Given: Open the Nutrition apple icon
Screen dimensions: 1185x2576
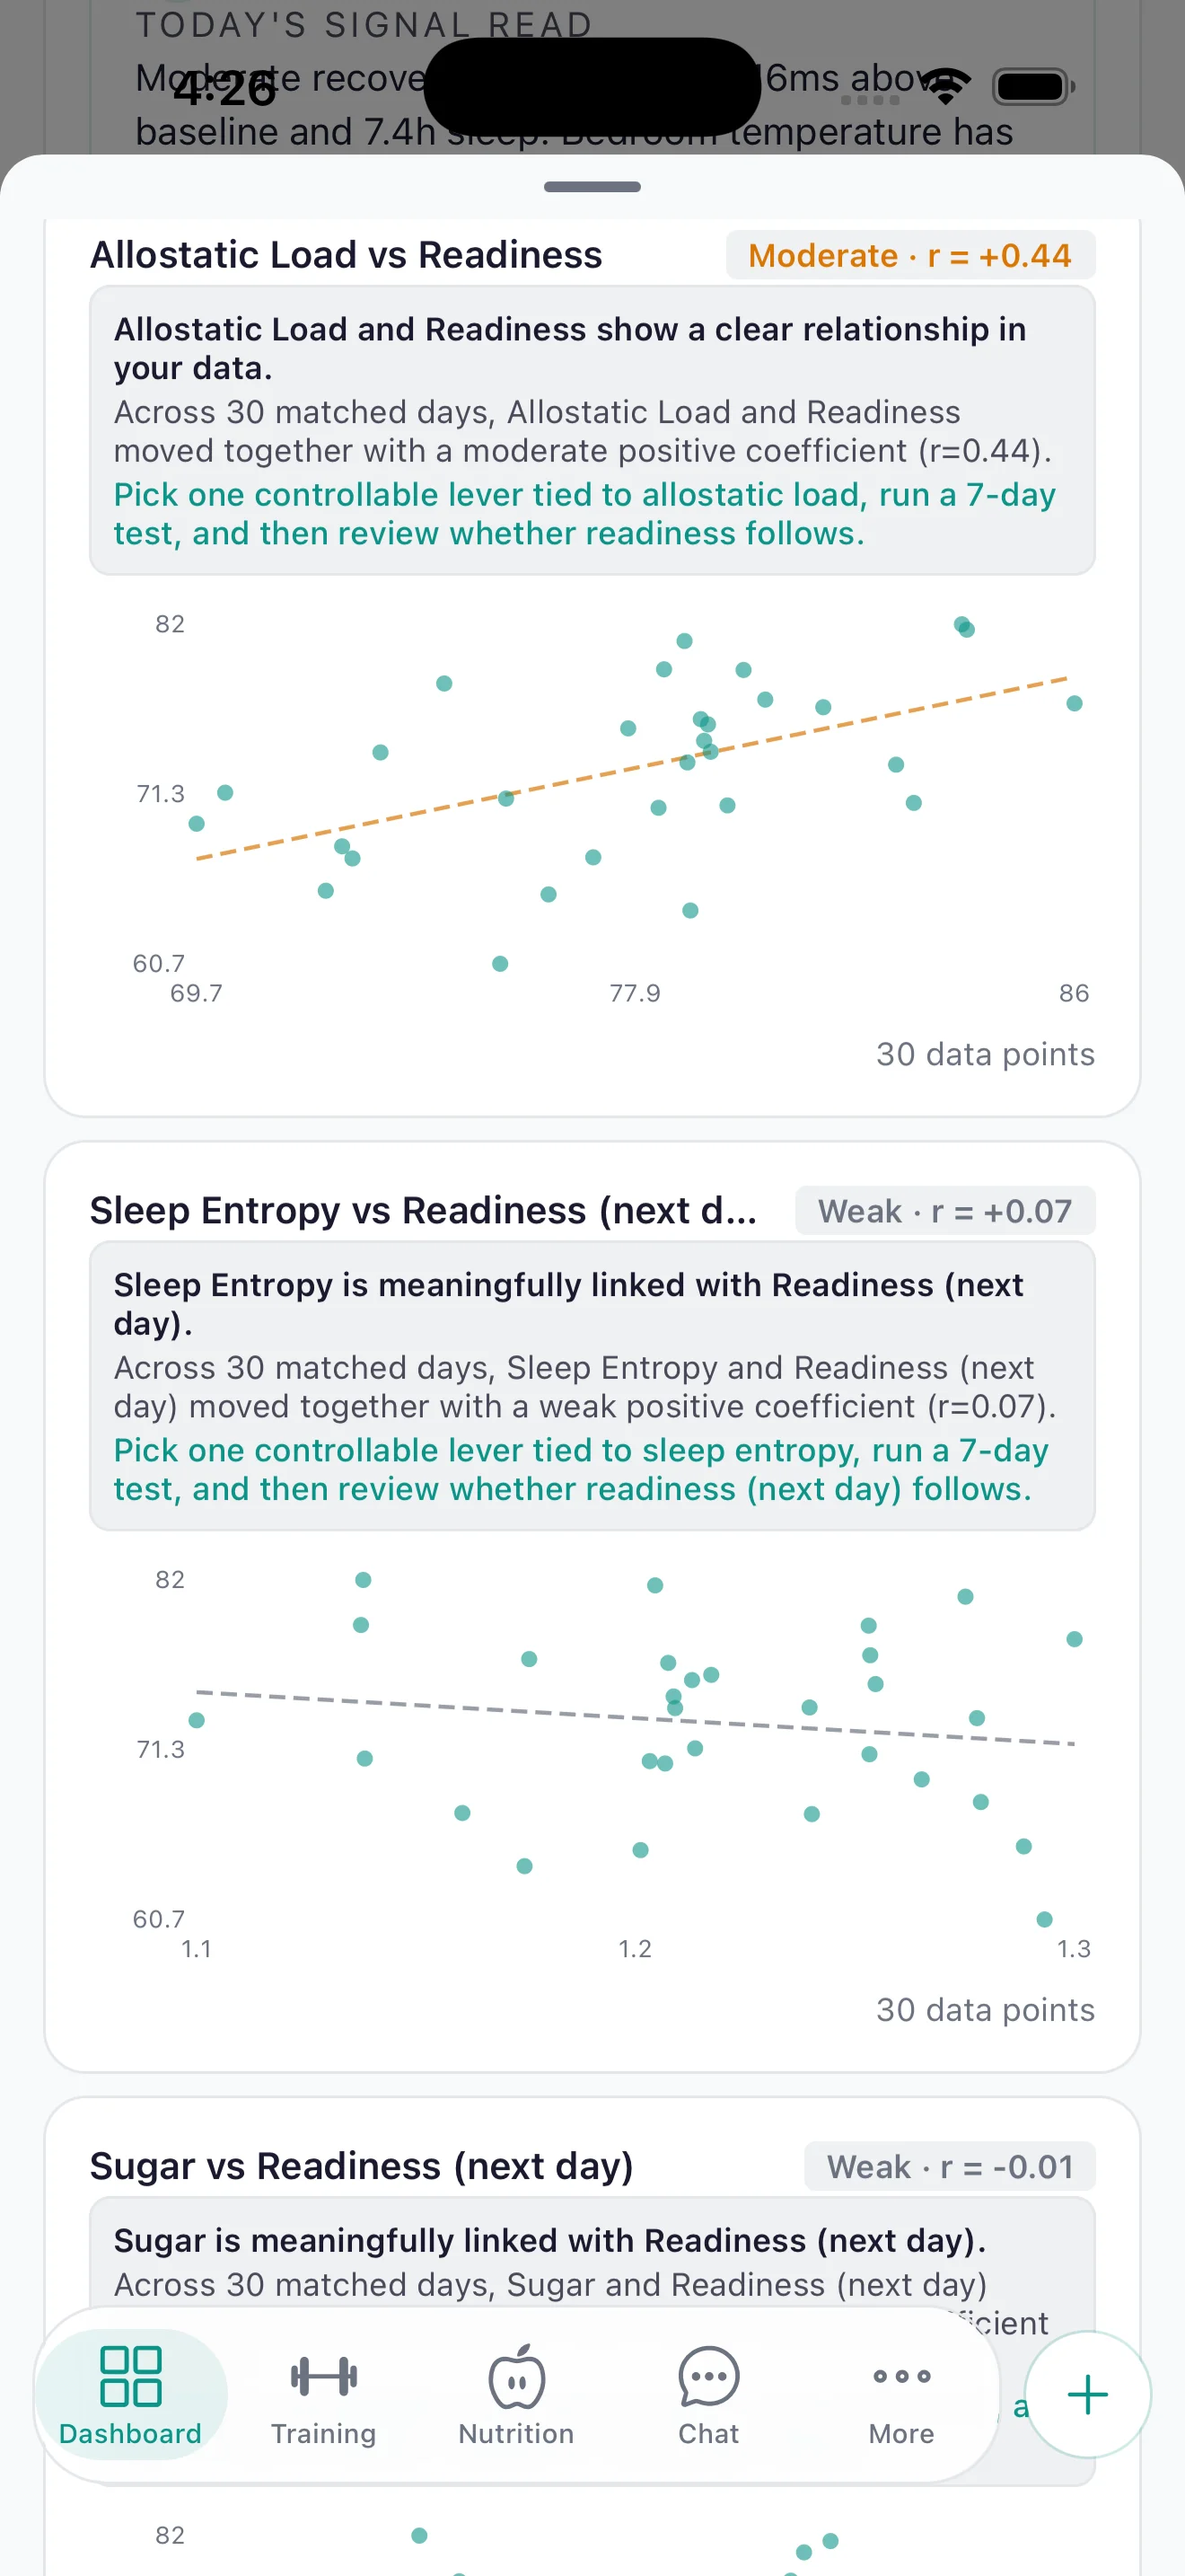Looking at the screenshot, I should pos(516,2376).
